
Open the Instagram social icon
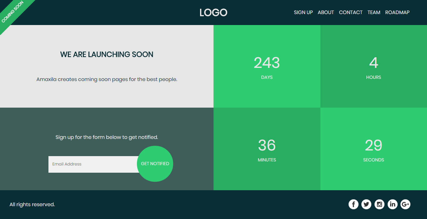coord(379,204)
